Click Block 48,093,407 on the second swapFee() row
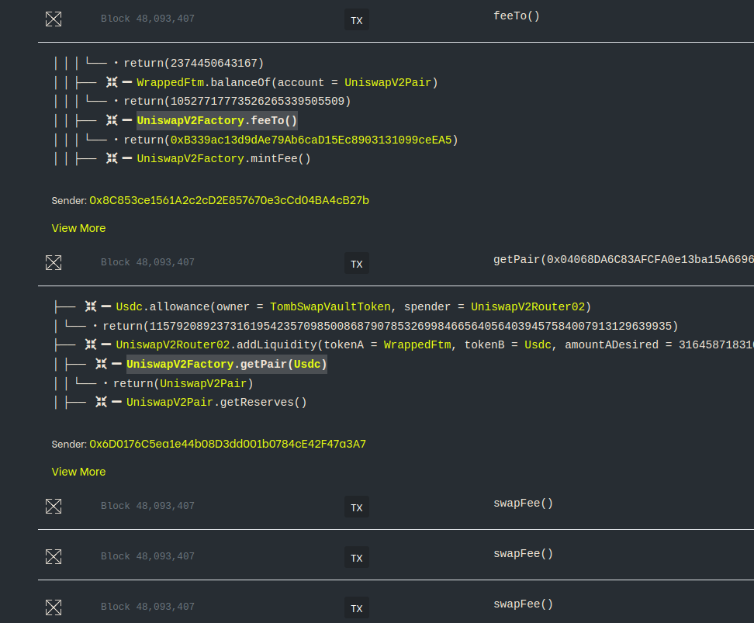The height and width of the screenshot is (623, 754). pos(147,556)
